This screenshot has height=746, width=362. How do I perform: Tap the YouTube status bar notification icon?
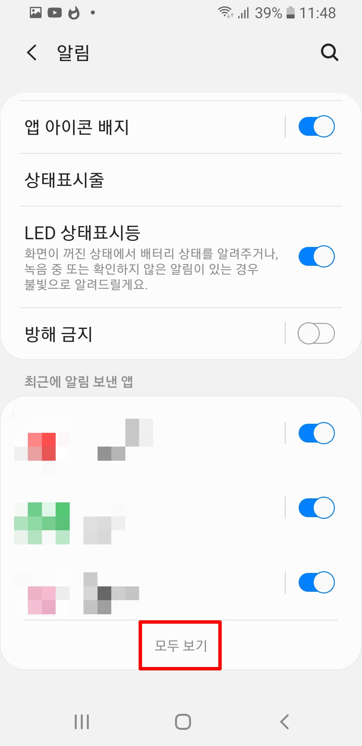pos(55,13)
